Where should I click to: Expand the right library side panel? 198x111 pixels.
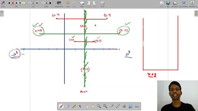pos(196,13)
